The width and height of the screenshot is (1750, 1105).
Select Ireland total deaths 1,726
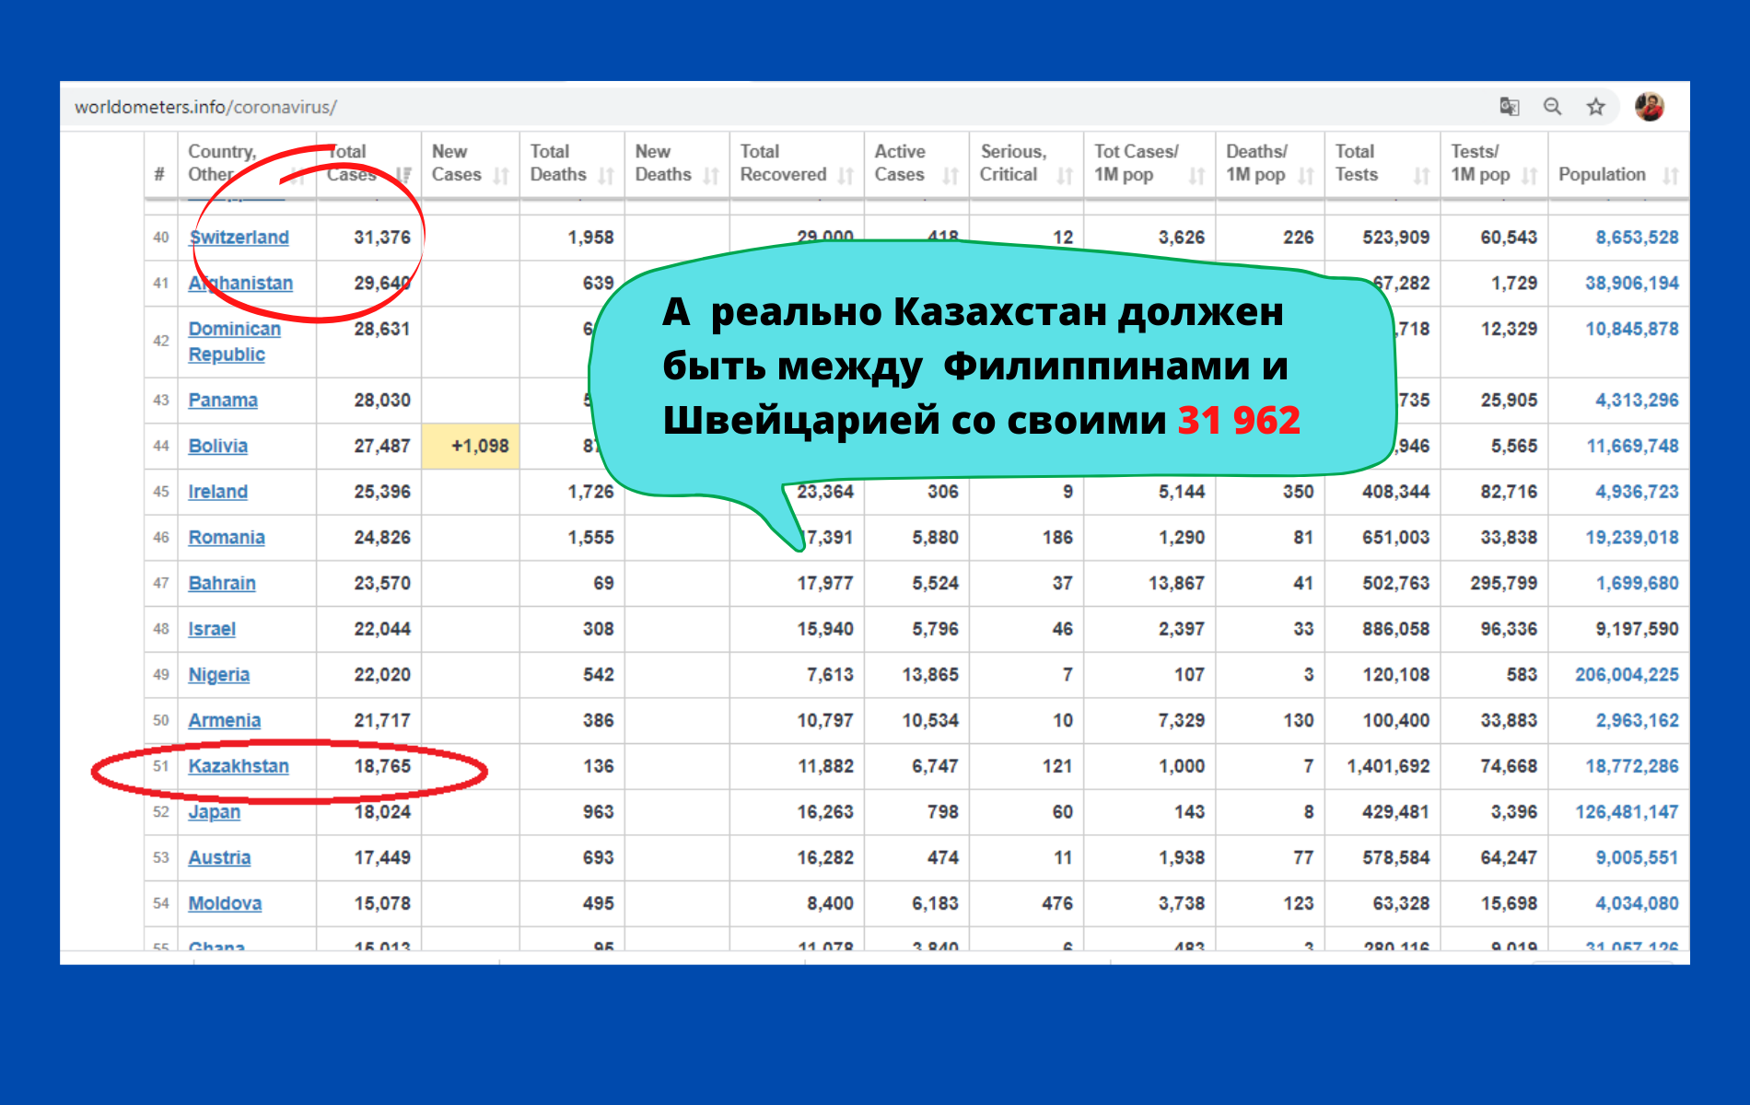coord(590,492)
